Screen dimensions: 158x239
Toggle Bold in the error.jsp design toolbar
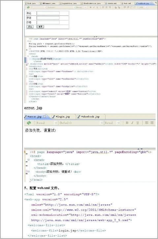[x=127, y=123]
